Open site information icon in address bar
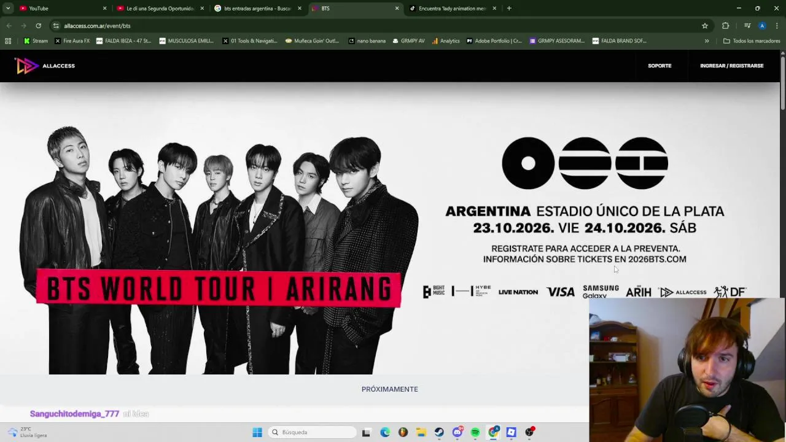This screenshot has width=786, height=442. click(56, 26)
